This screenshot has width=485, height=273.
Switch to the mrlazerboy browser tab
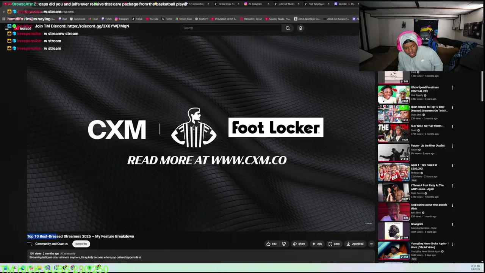point(196,4)
